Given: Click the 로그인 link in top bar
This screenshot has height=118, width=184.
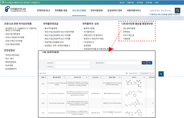Looking at the screenshot, I should click(x=122, y=3).
